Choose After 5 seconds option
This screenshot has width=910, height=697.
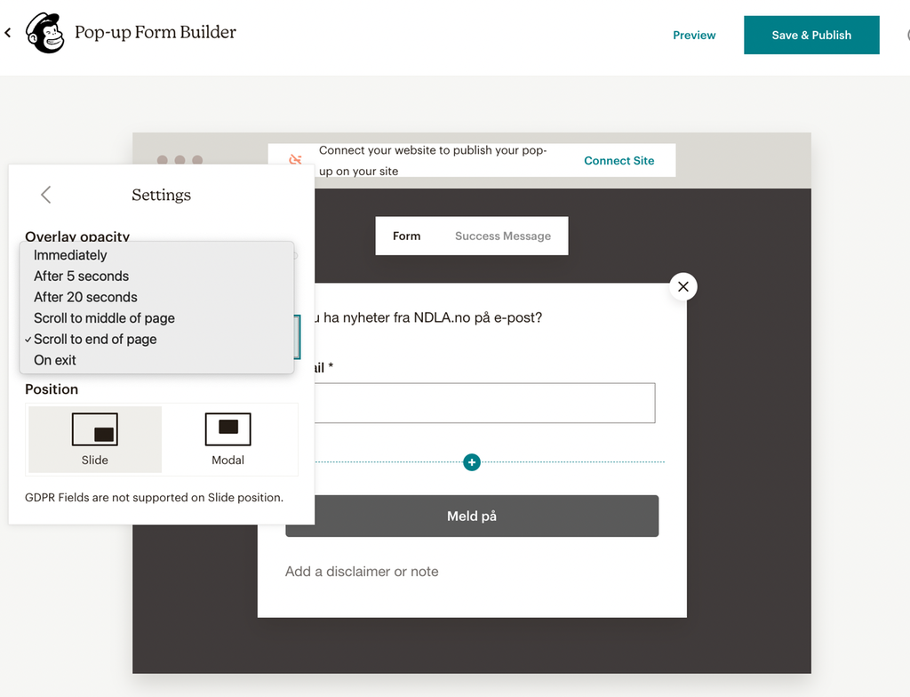click(x=81, y=276)
